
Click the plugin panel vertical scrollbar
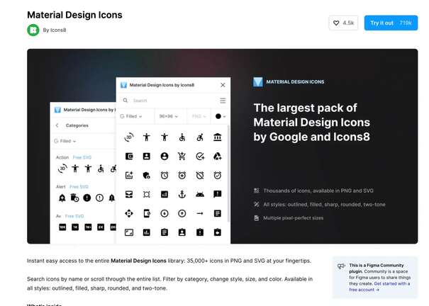(x=228, y=174)
